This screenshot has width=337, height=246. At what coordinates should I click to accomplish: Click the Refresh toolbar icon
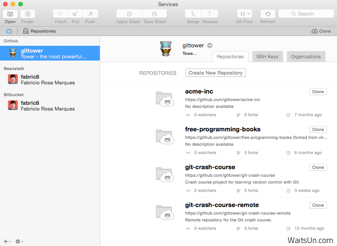click(268, 14)
